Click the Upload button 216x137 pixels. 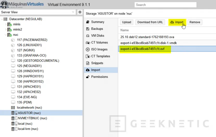coord(127,22)
